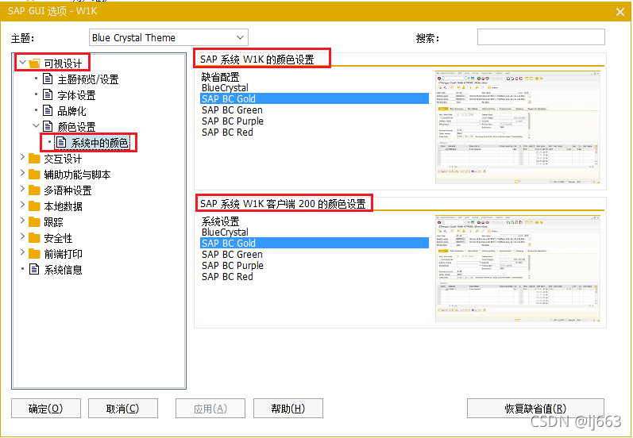Select the 系统中的颜色 tree entry

pyautogui.click(x=99, y=142)
